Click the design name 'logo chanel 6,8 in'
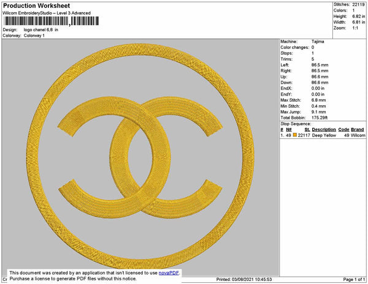Screen dimensions: 368x284 (41, 30)
